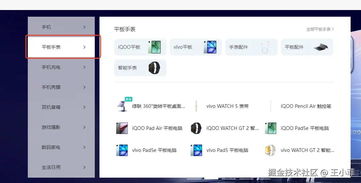Expand chevron beside 数码家电
The width and height of the screenshot is (361, 183).
pyautogui.click(x=84, y=147)
